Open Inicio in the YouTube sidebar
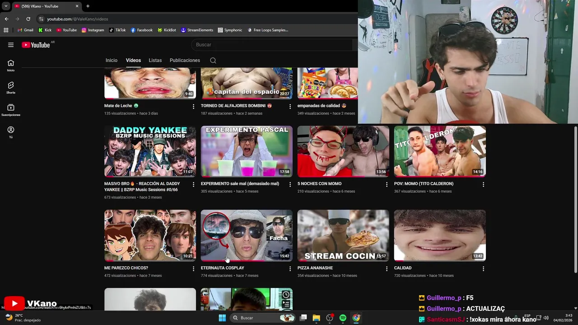The height and width of the screenshot is (325, 578). click(11, 65)
